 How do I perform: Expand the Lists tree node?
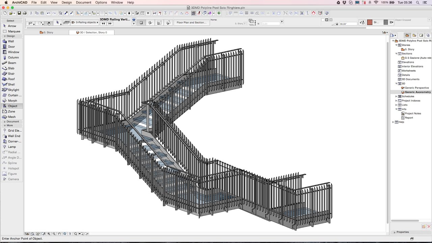[397, 105]
